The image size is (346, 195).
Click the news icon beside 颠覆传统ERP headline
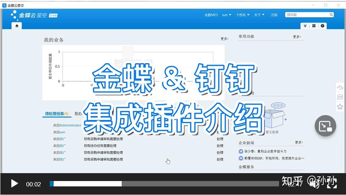(241, 158)
